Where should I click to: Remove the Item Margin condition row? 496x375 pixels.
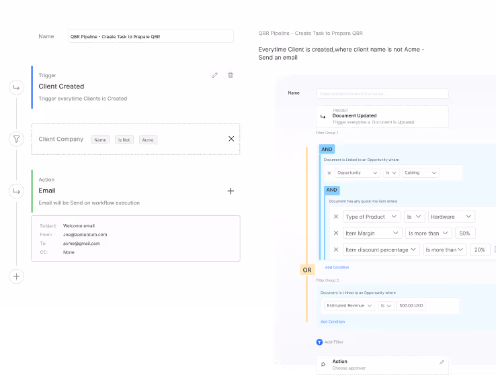coord(336,233)
